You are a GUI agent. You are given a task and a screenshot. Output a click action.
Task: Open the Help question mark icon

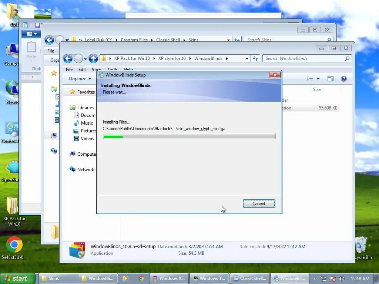coord(344,79)
